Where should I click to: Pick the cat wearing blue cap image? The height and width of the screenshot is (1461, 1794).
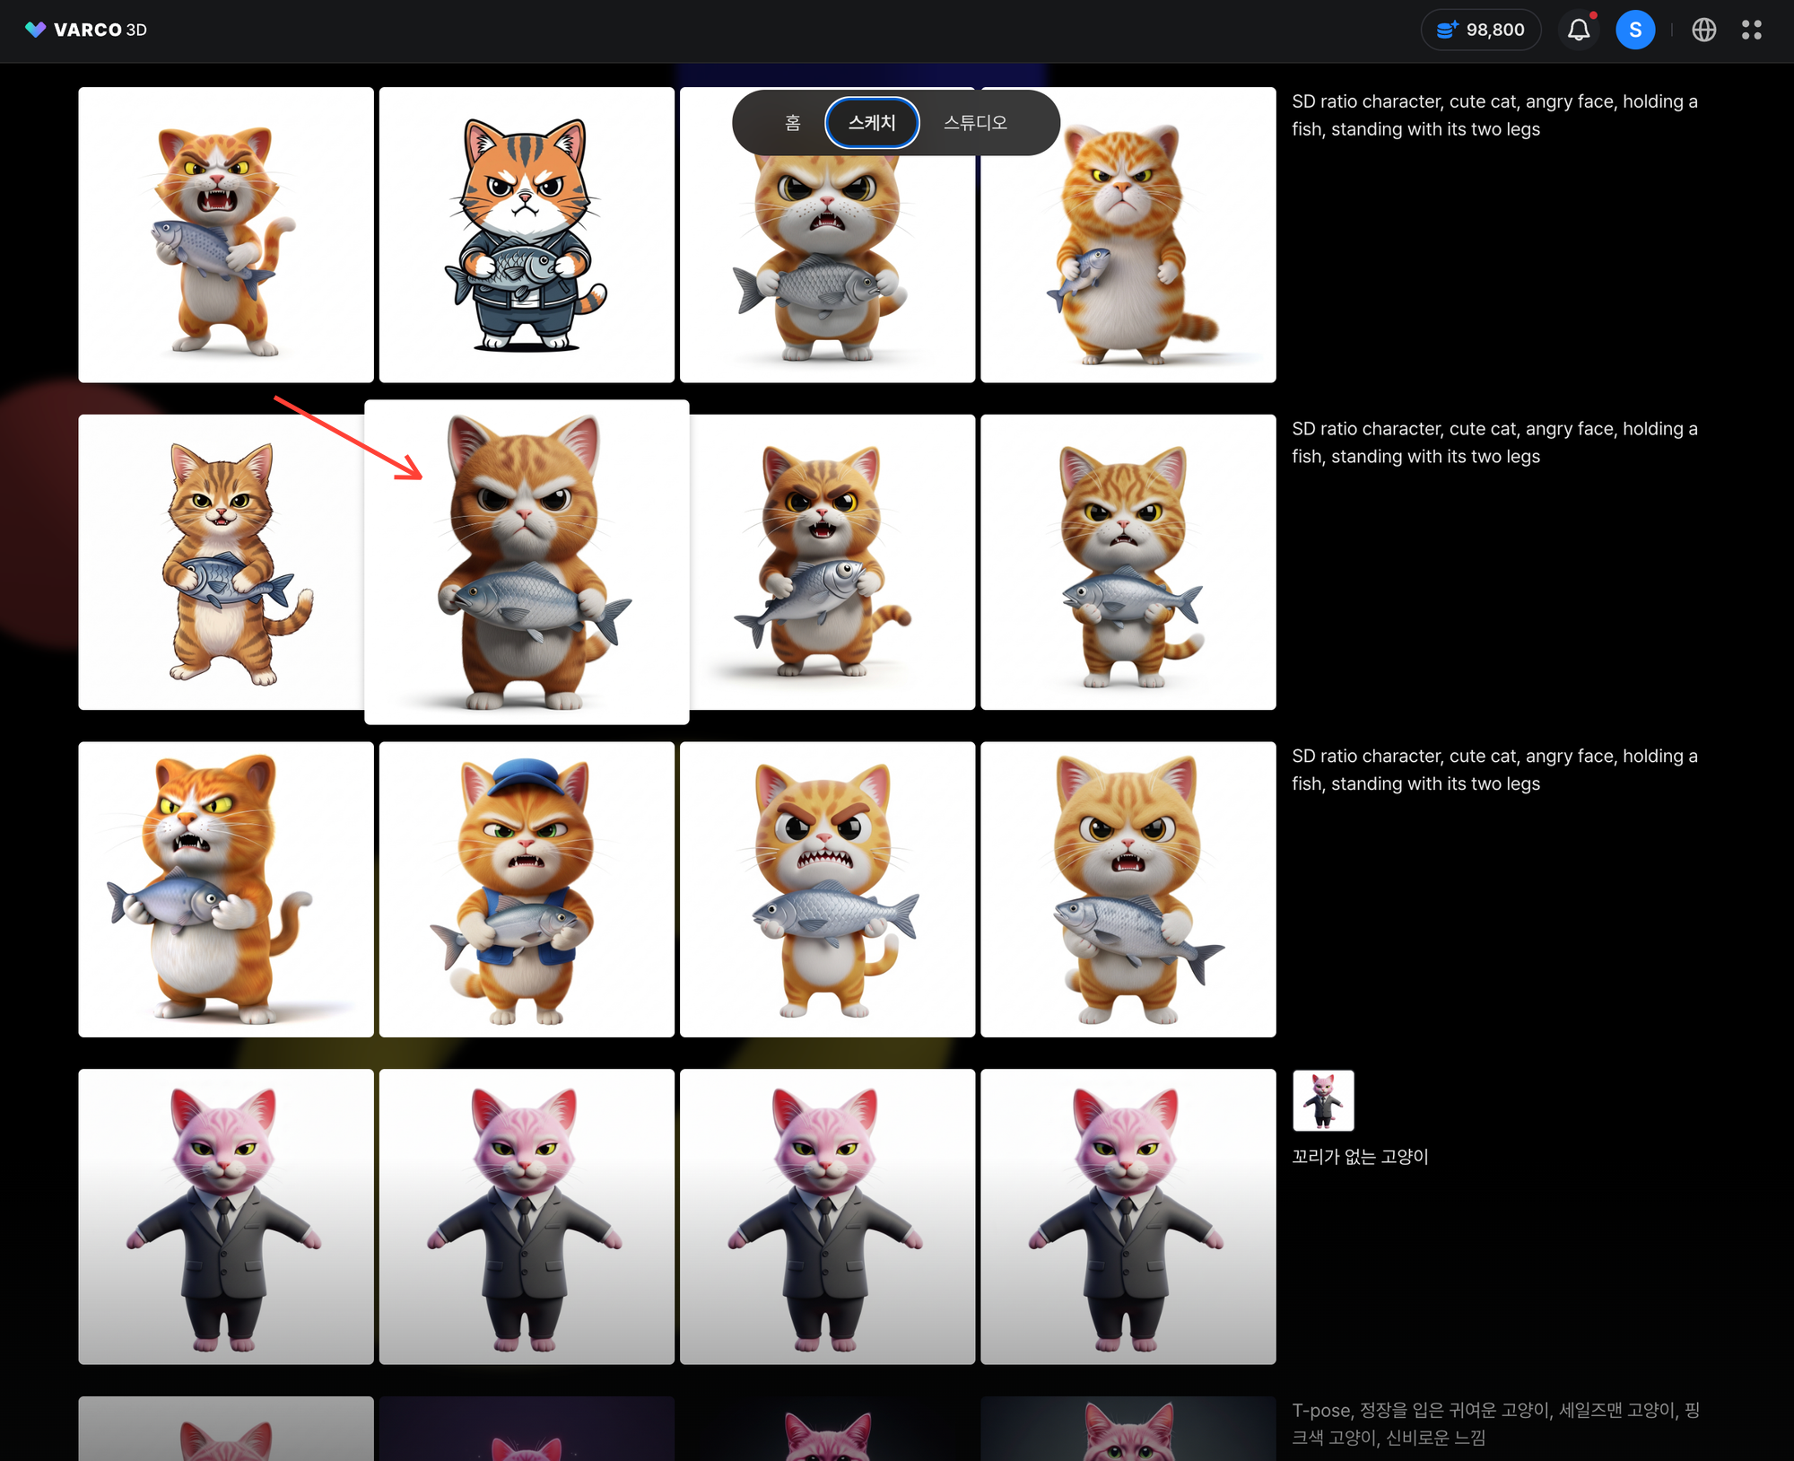coord(527,889)
